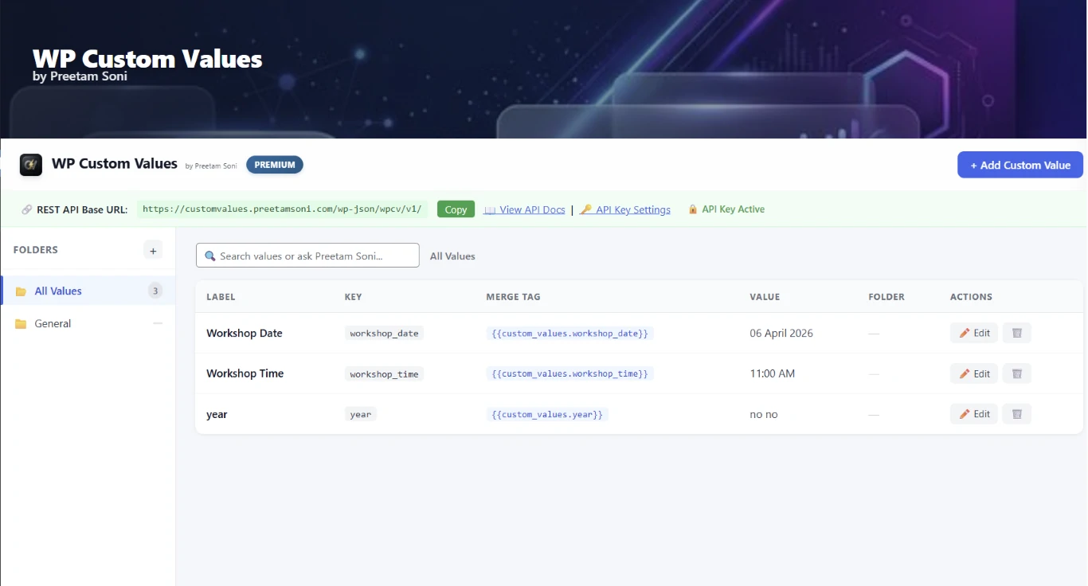Select the General folder

[88, 324]
